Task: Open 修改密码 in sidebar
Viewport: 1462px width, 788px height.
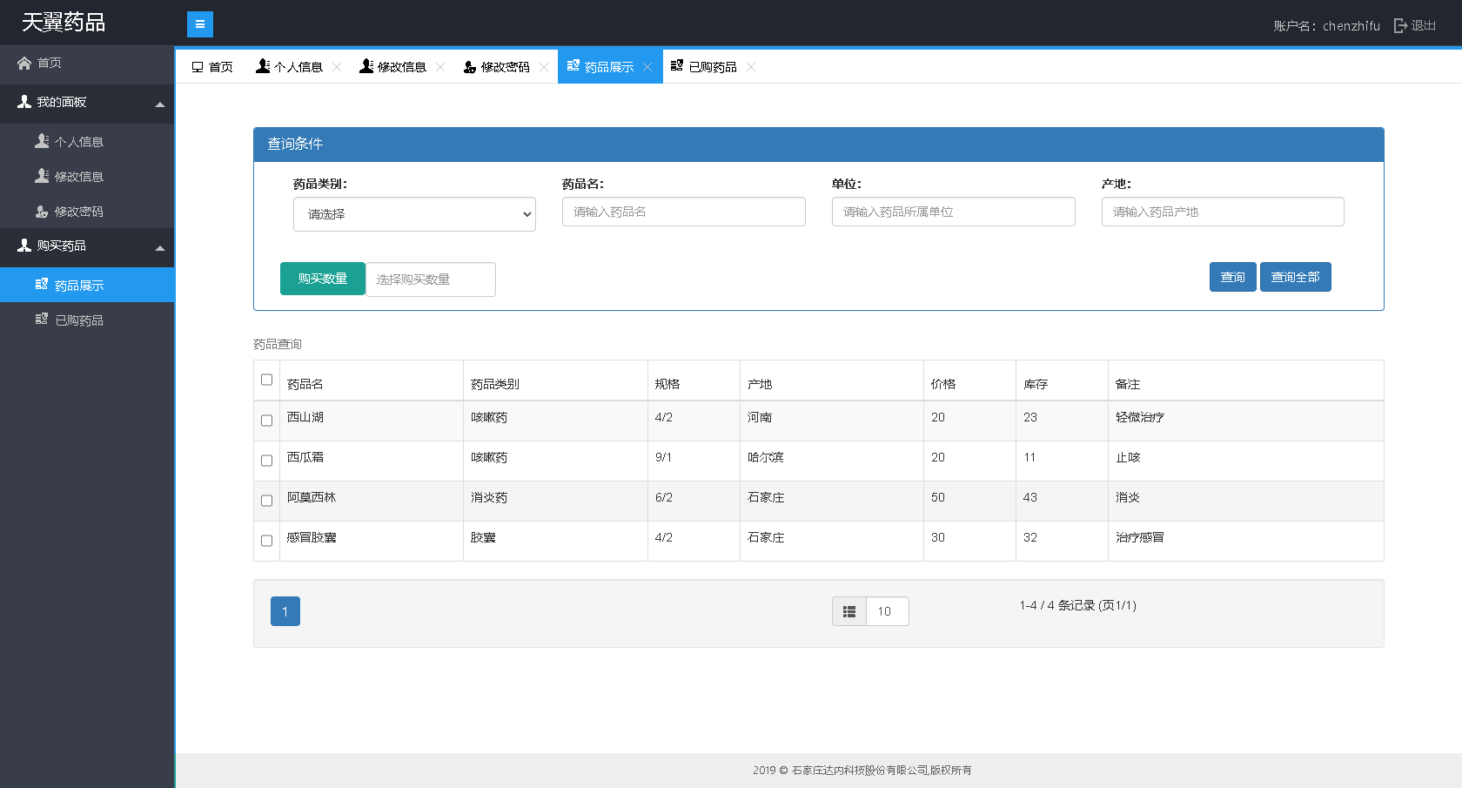Action: pyautogui.click(x=87, y=211)
